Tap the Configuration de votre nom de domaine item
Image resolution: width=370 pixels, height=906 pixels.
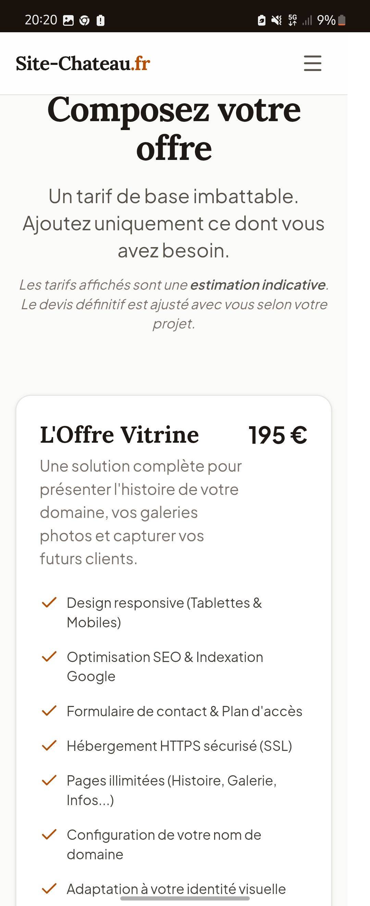click(164, 845)
